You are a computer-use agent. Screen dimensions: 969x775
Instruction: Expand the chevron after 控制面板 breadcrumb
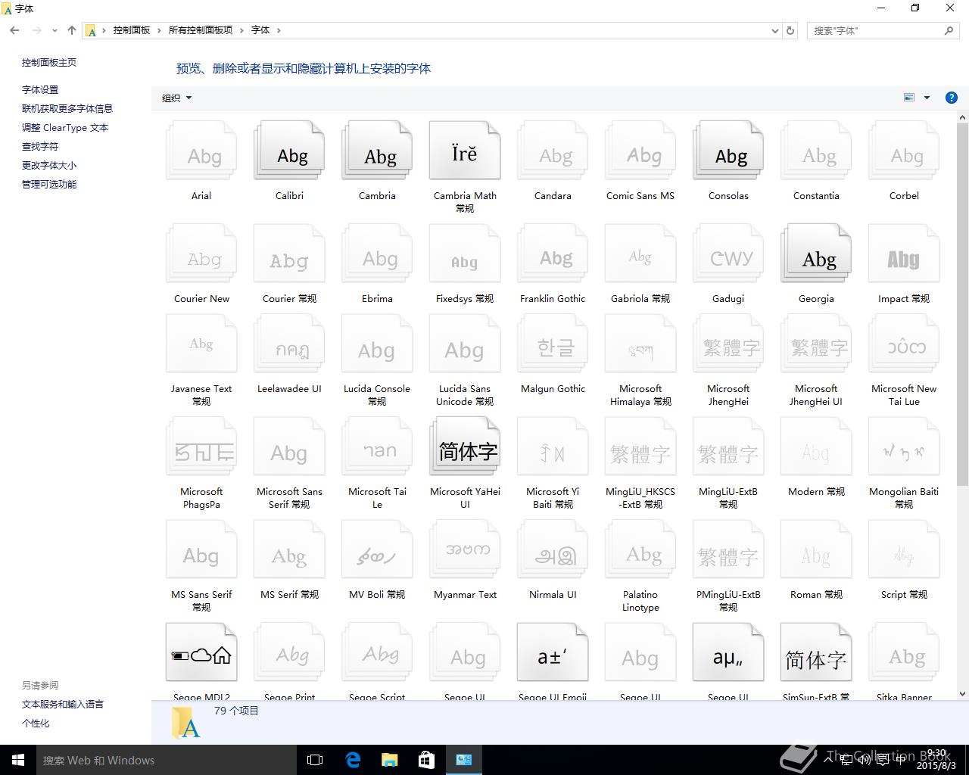pos(159,30)
